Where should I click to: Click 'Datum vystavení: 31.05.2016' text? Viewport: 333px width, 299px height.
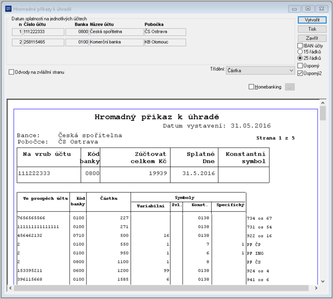[217, 126]
